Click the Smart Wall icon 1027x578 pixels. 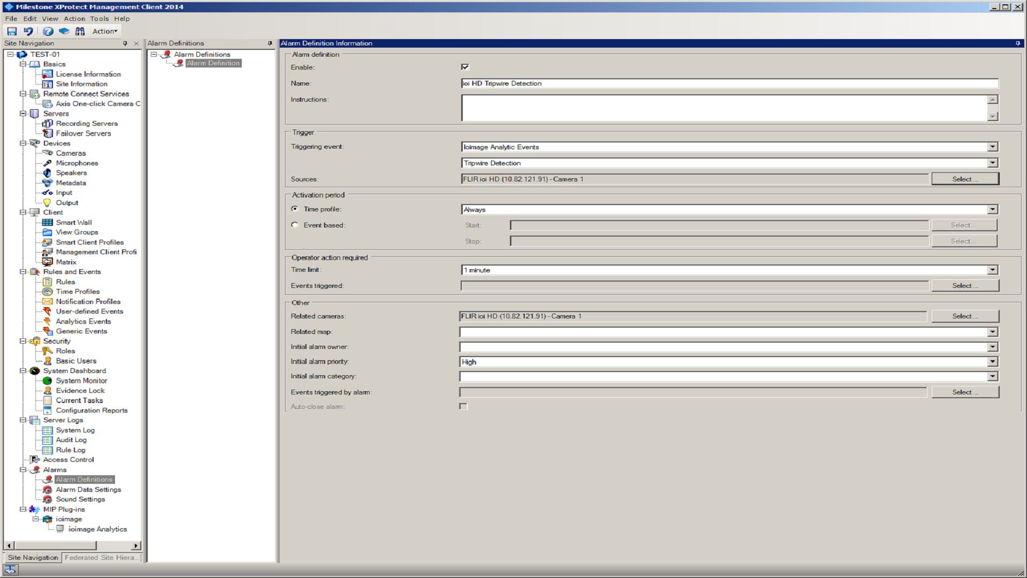(x=48, y=223)
